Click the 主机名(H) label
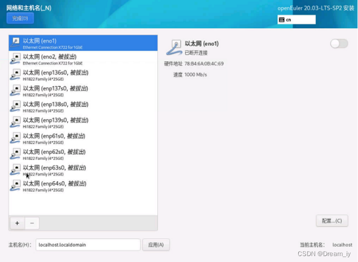Image resolution: width=358 pixels, height=262 pixels. pos(20,245)
